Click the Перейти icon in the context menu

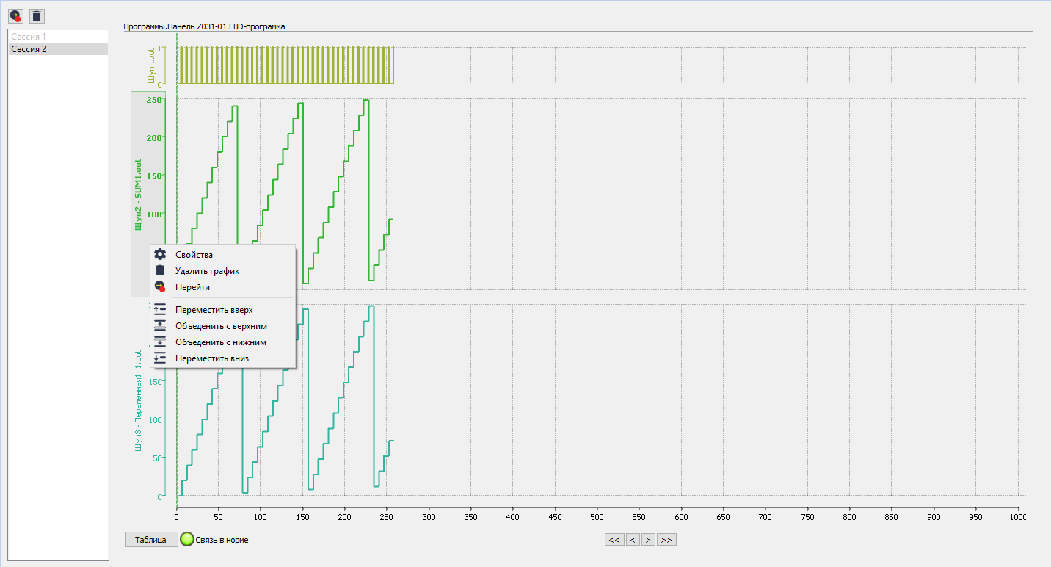click(x=160, y=287)
